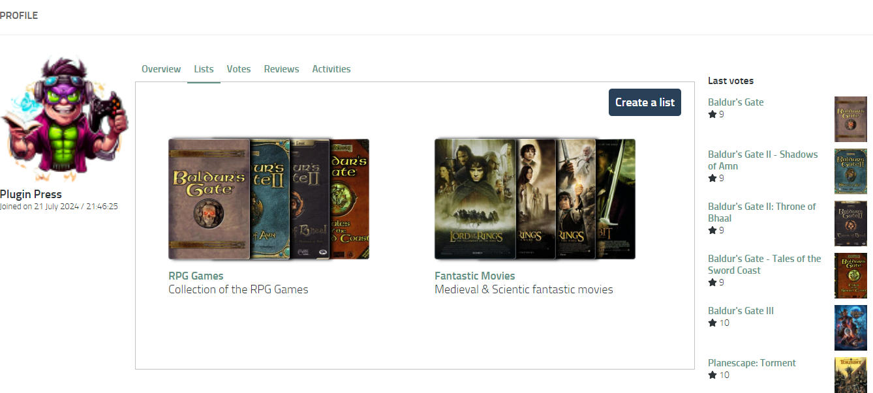Click the "Medieval & Scientic fantastic movies" description

click(x=524, y=289)
